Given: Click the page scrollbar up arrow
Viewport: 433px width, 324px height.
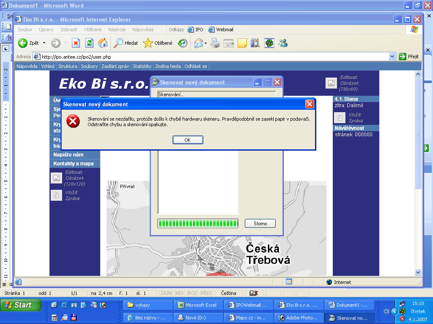Looking at the screenshot, I should click(418, 74).
